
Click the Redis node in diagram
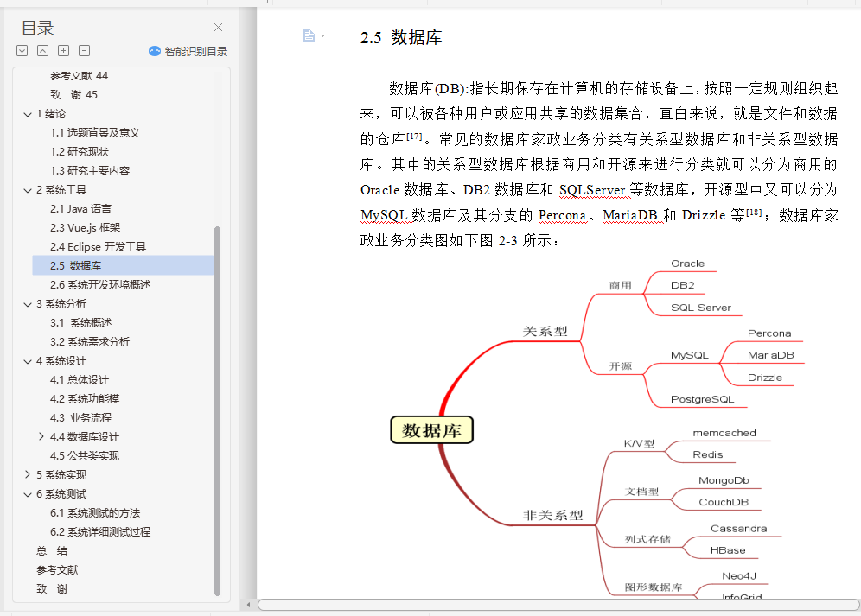tap(708, 455)
